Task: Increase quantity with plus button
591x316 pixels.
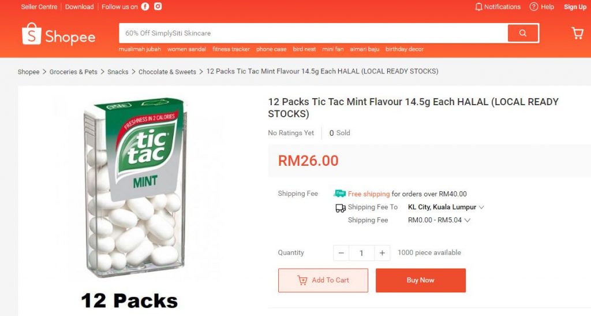Action: (381, 253)
